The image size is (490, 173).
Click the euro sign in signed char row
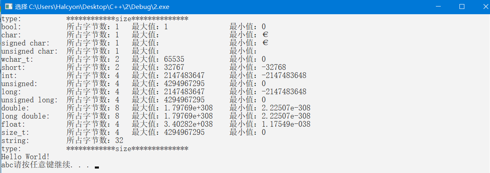(265, 43)
